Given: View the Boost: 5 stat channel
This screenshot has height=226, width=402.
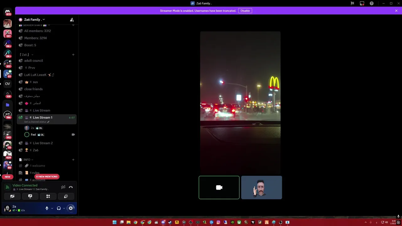Looking at the screenshot, I should coord(46,45).
